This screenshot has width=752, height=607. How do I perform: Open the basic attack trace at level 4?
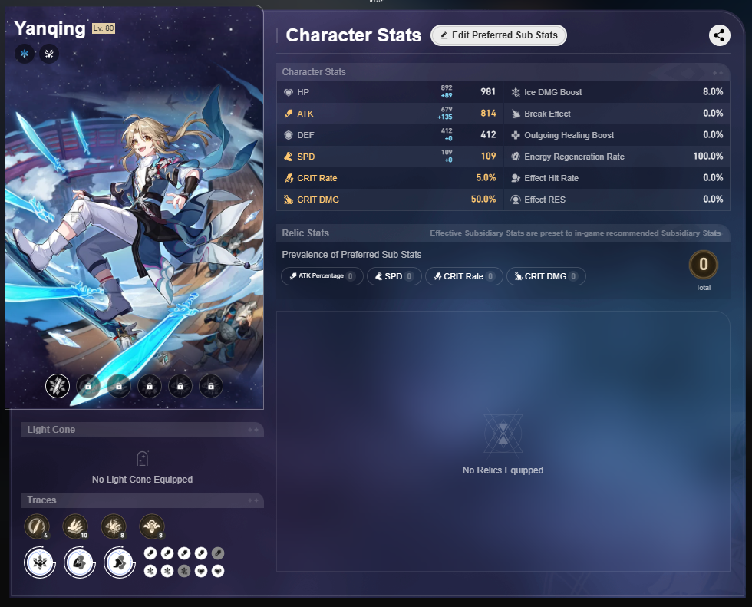[37, 526]
